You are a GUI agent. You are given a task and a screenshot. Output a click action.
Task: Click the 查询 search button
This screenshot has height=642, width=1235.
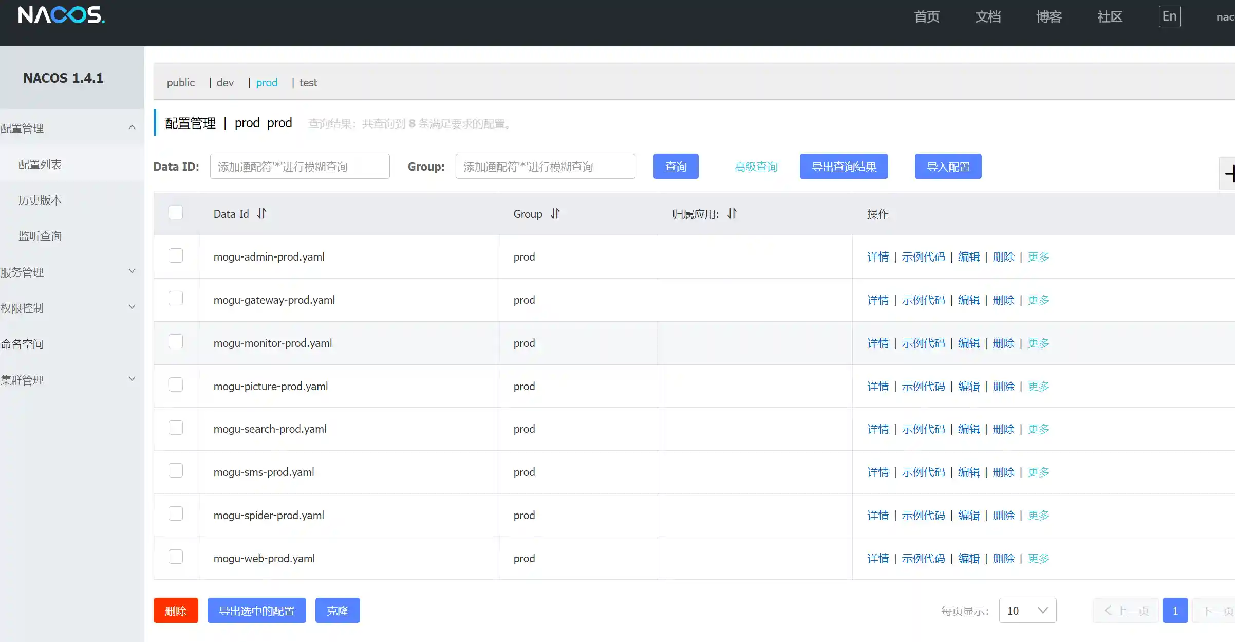click(676, 167)
